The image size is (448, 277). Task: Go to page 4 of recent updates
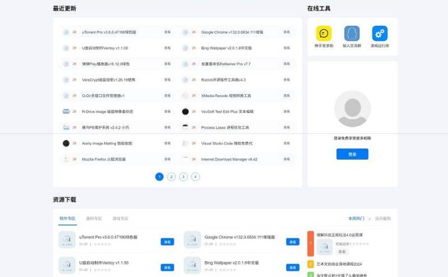[196, 177]
